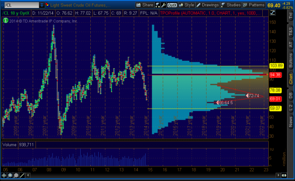Click the last price 69.40 display
The height and width of the screenshot is (181, 295).
tap(274, 5)
